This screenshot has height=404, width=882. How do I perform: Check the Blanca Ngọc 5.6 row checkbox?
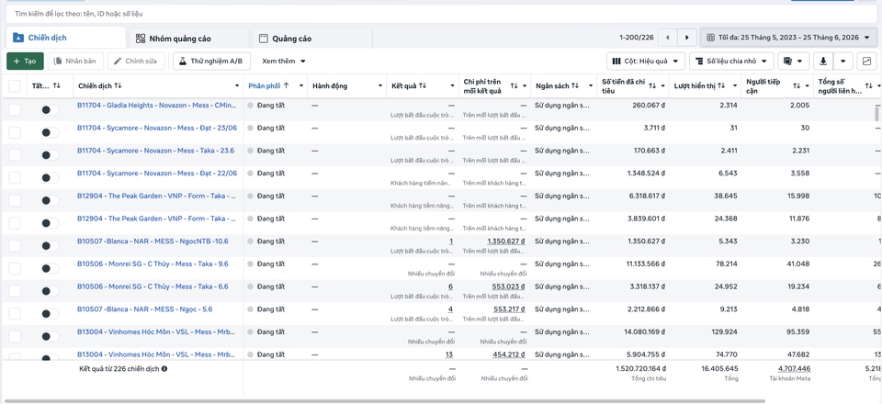(15, 313)
